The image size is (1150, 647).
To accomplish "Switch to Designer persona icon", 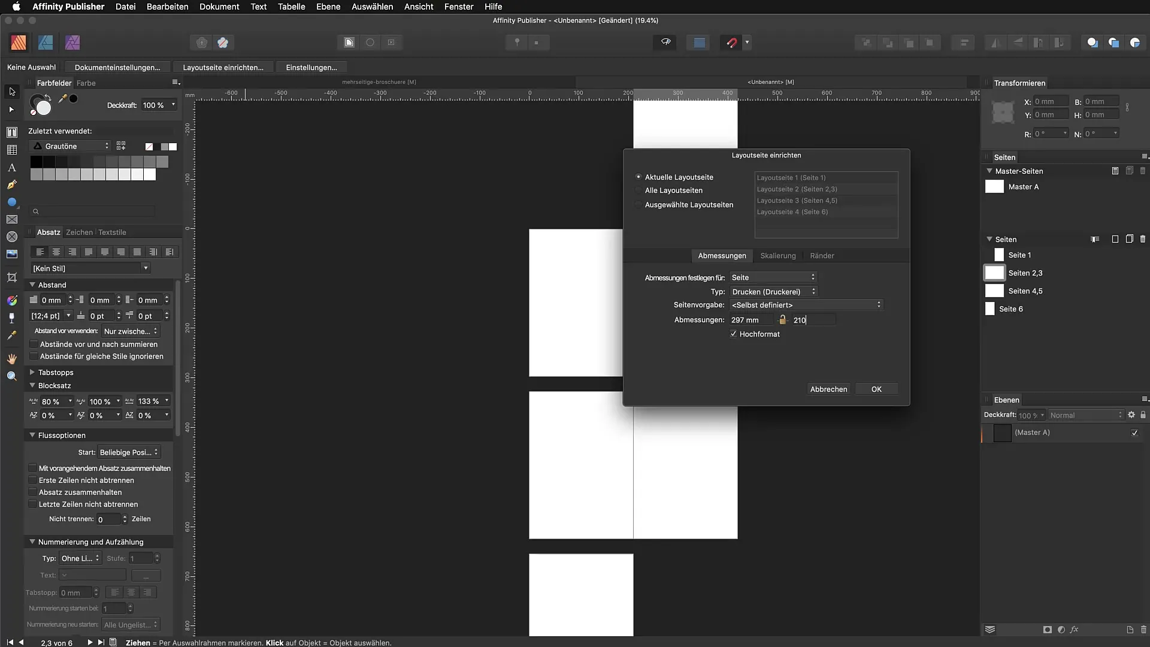I will click(x=46, y=43).
